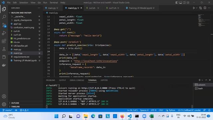This screenshot has height=120, width=213.
Task: Open requirements.txt in explorer
Action: point(25,57)
